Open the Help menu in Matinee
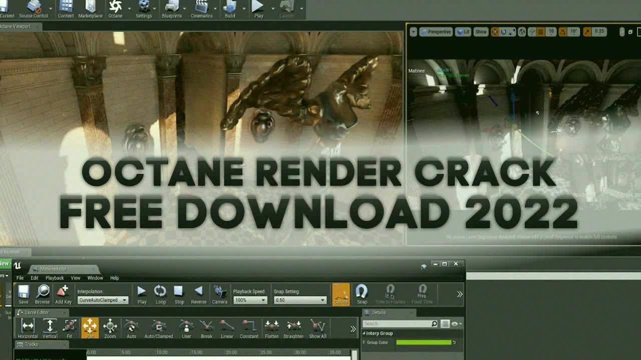The height and width of the screenshot is (360, 641). pos(115,278)
